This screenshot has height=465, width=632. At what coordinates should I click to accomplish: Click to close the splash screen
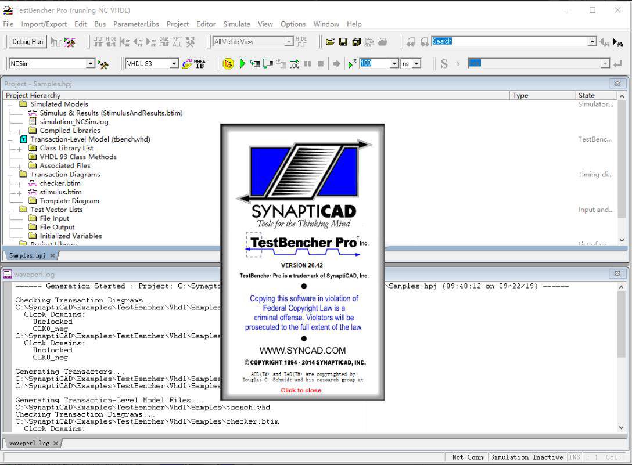point(301,390)
